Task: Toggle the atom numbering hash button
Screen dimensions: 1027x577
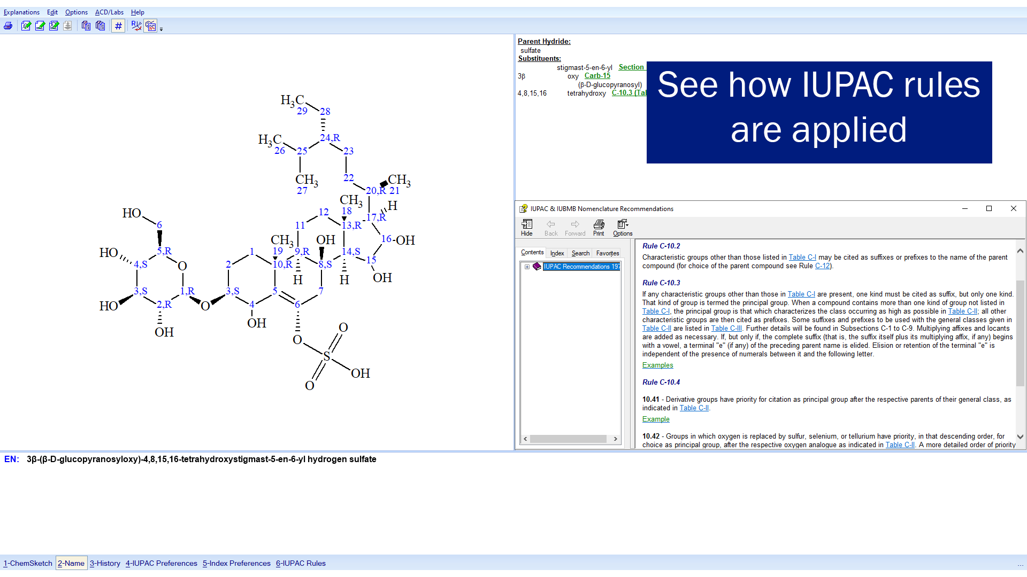Action: [118, 26]
